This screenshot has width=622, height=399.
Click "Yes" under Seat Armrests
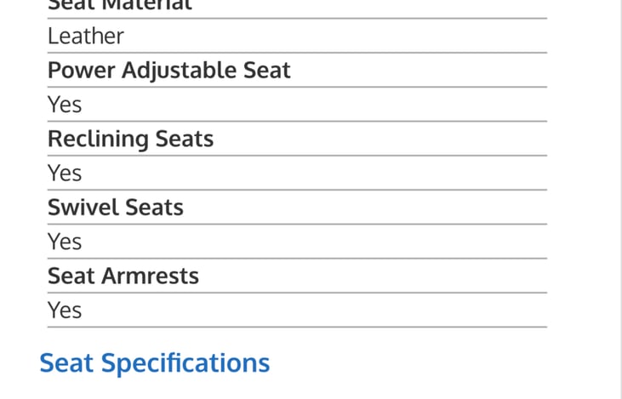[65, 311]
